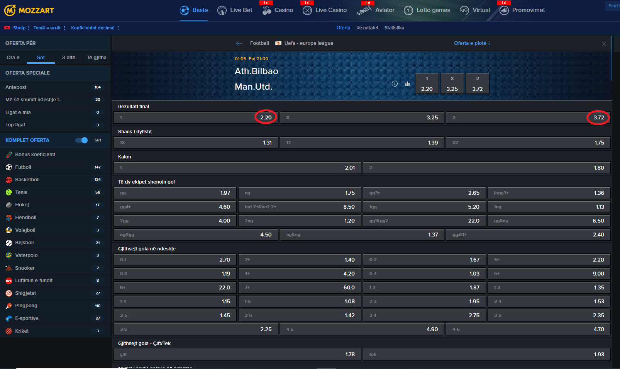Viewport: 620px width, 369px height.
Task: Open the match info icon
Action: pos(395,83)
